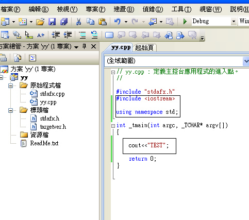The image size is (249, 220).
Task: Toggle auto-hide pin on Solution Explorer
Action: (x=84, y=46)
